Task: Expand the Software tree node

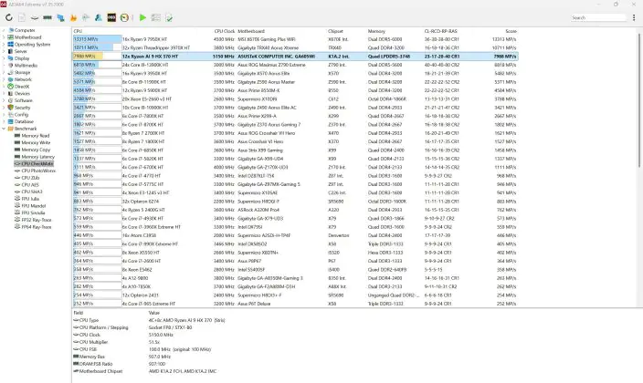Action: 4,100
